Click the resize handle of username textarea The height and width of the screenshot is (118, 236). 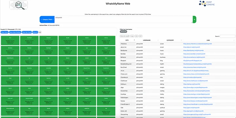192,22
